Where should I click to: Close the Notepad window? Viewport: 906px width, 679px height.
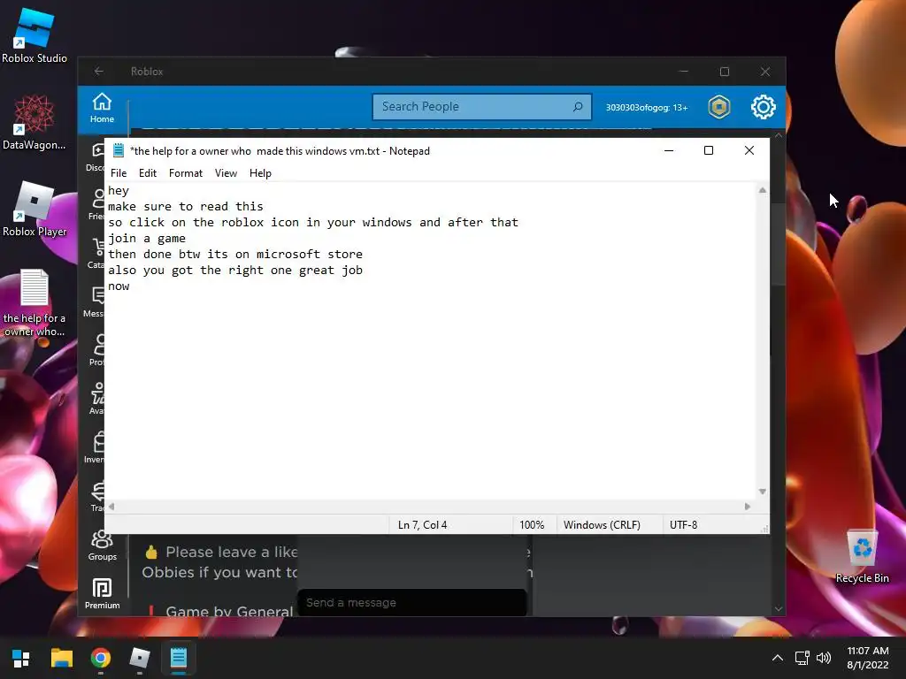tap(749, 150)
